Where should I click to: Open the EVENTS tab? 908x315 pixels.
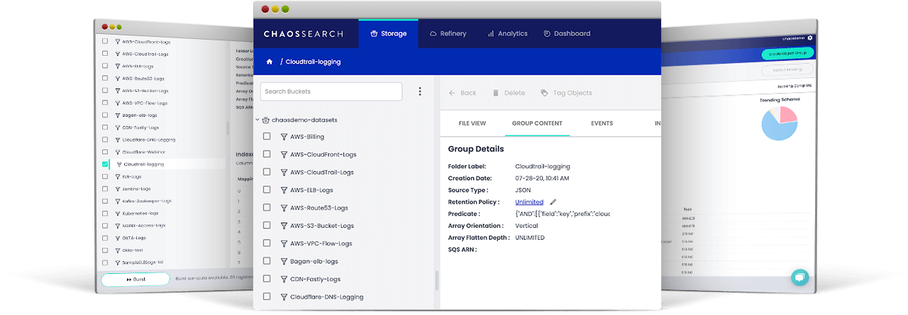602,123
